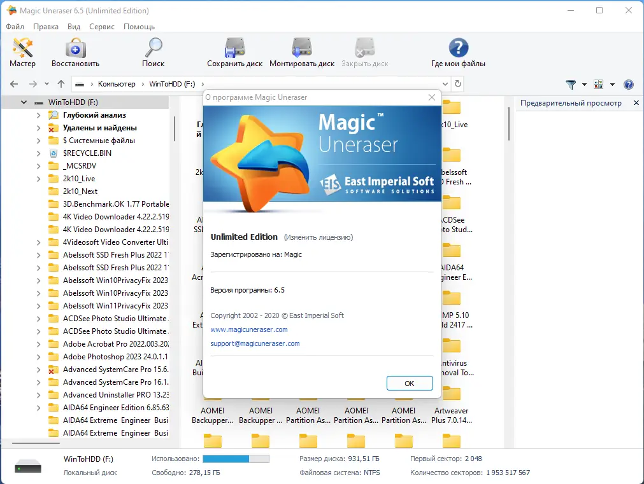Open the Artweaver Plus 7.0.14 folder

tap(452, 406)
